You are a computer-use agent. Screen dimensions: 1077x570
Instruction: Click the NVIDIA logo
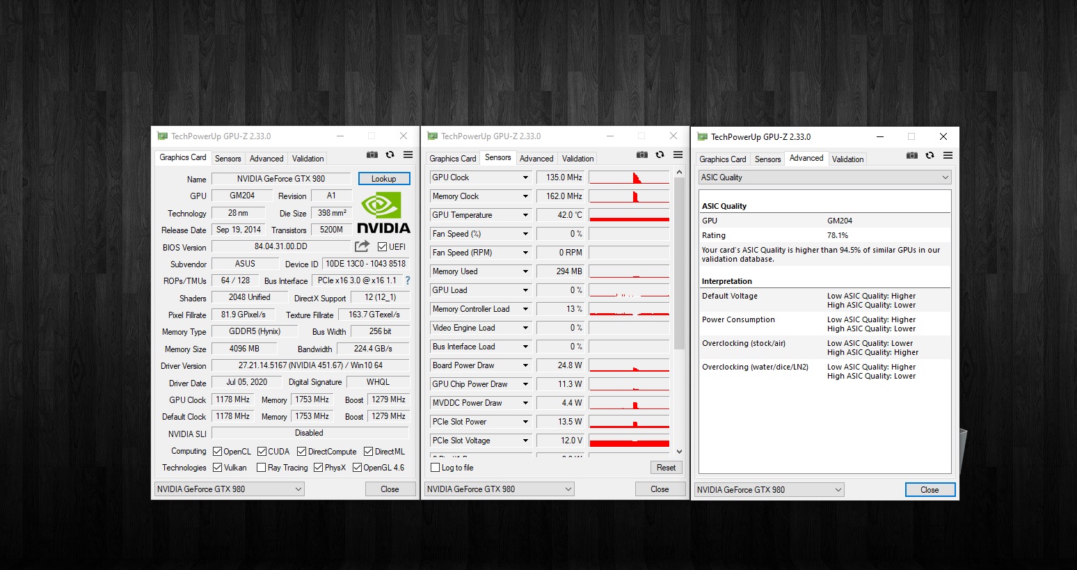[383, 213]
